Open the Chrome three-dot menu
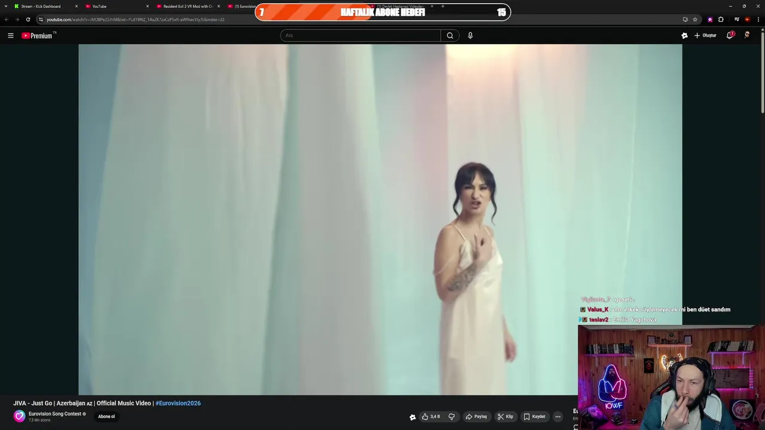 click(758, 20)
